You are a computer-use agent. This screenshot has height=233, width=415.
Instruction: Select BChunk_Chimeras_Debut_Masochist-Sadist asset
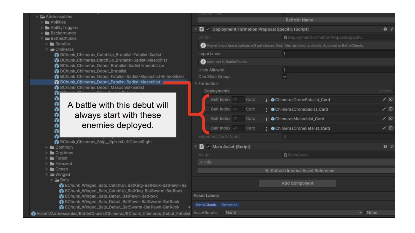point(102,88)
